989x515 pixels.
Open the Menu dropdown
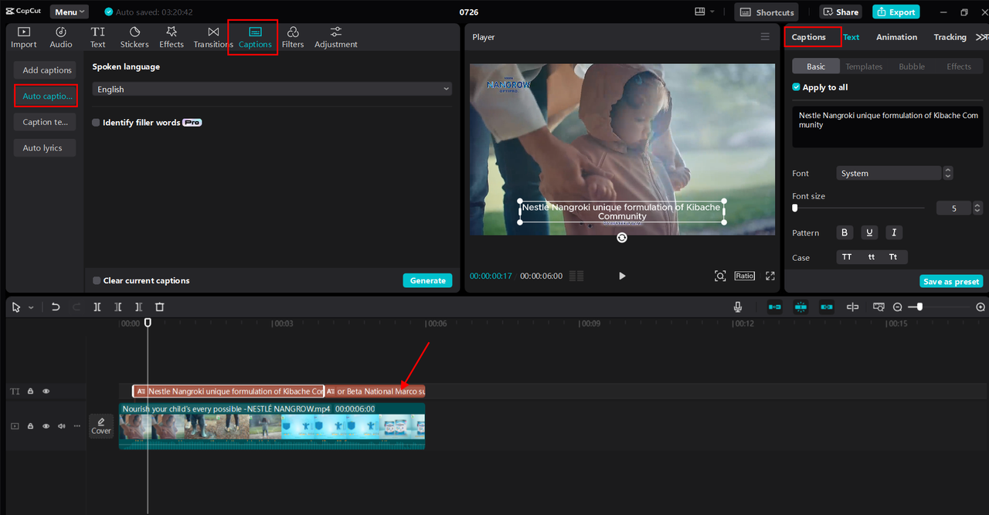(70, 12)
